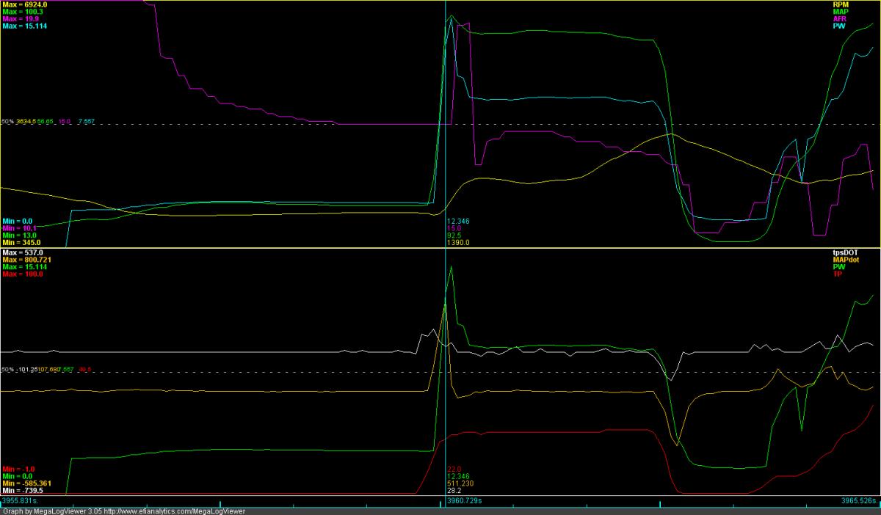Click the yellow "Min = 345.0" label
The width and height of the screenshot is (881, 515).
tap(22, 242)
